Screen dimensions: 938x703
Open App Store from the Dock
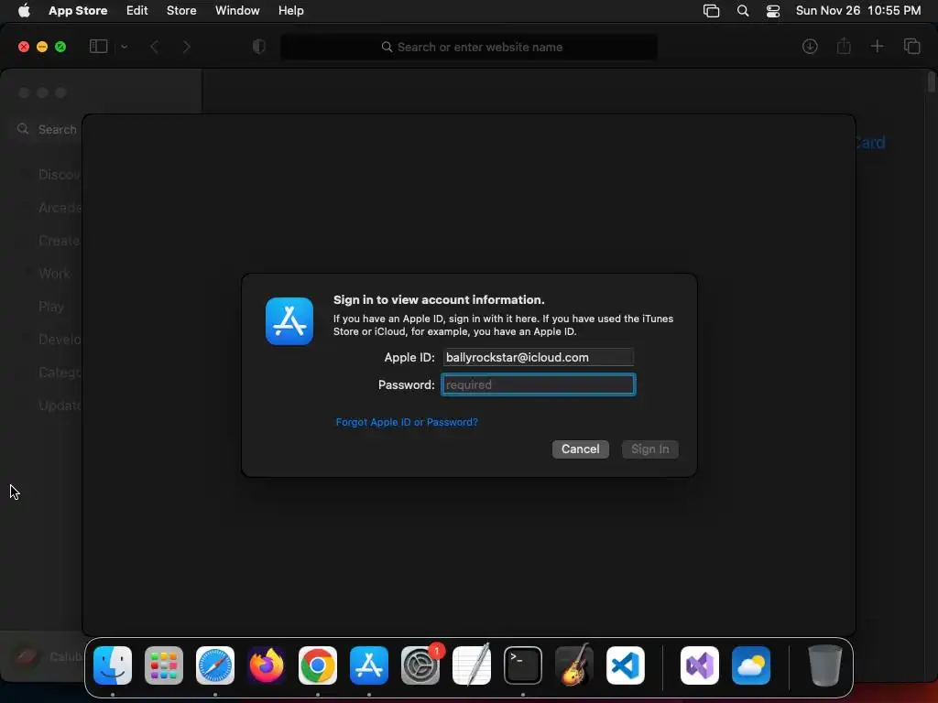[x=369, y=665]
